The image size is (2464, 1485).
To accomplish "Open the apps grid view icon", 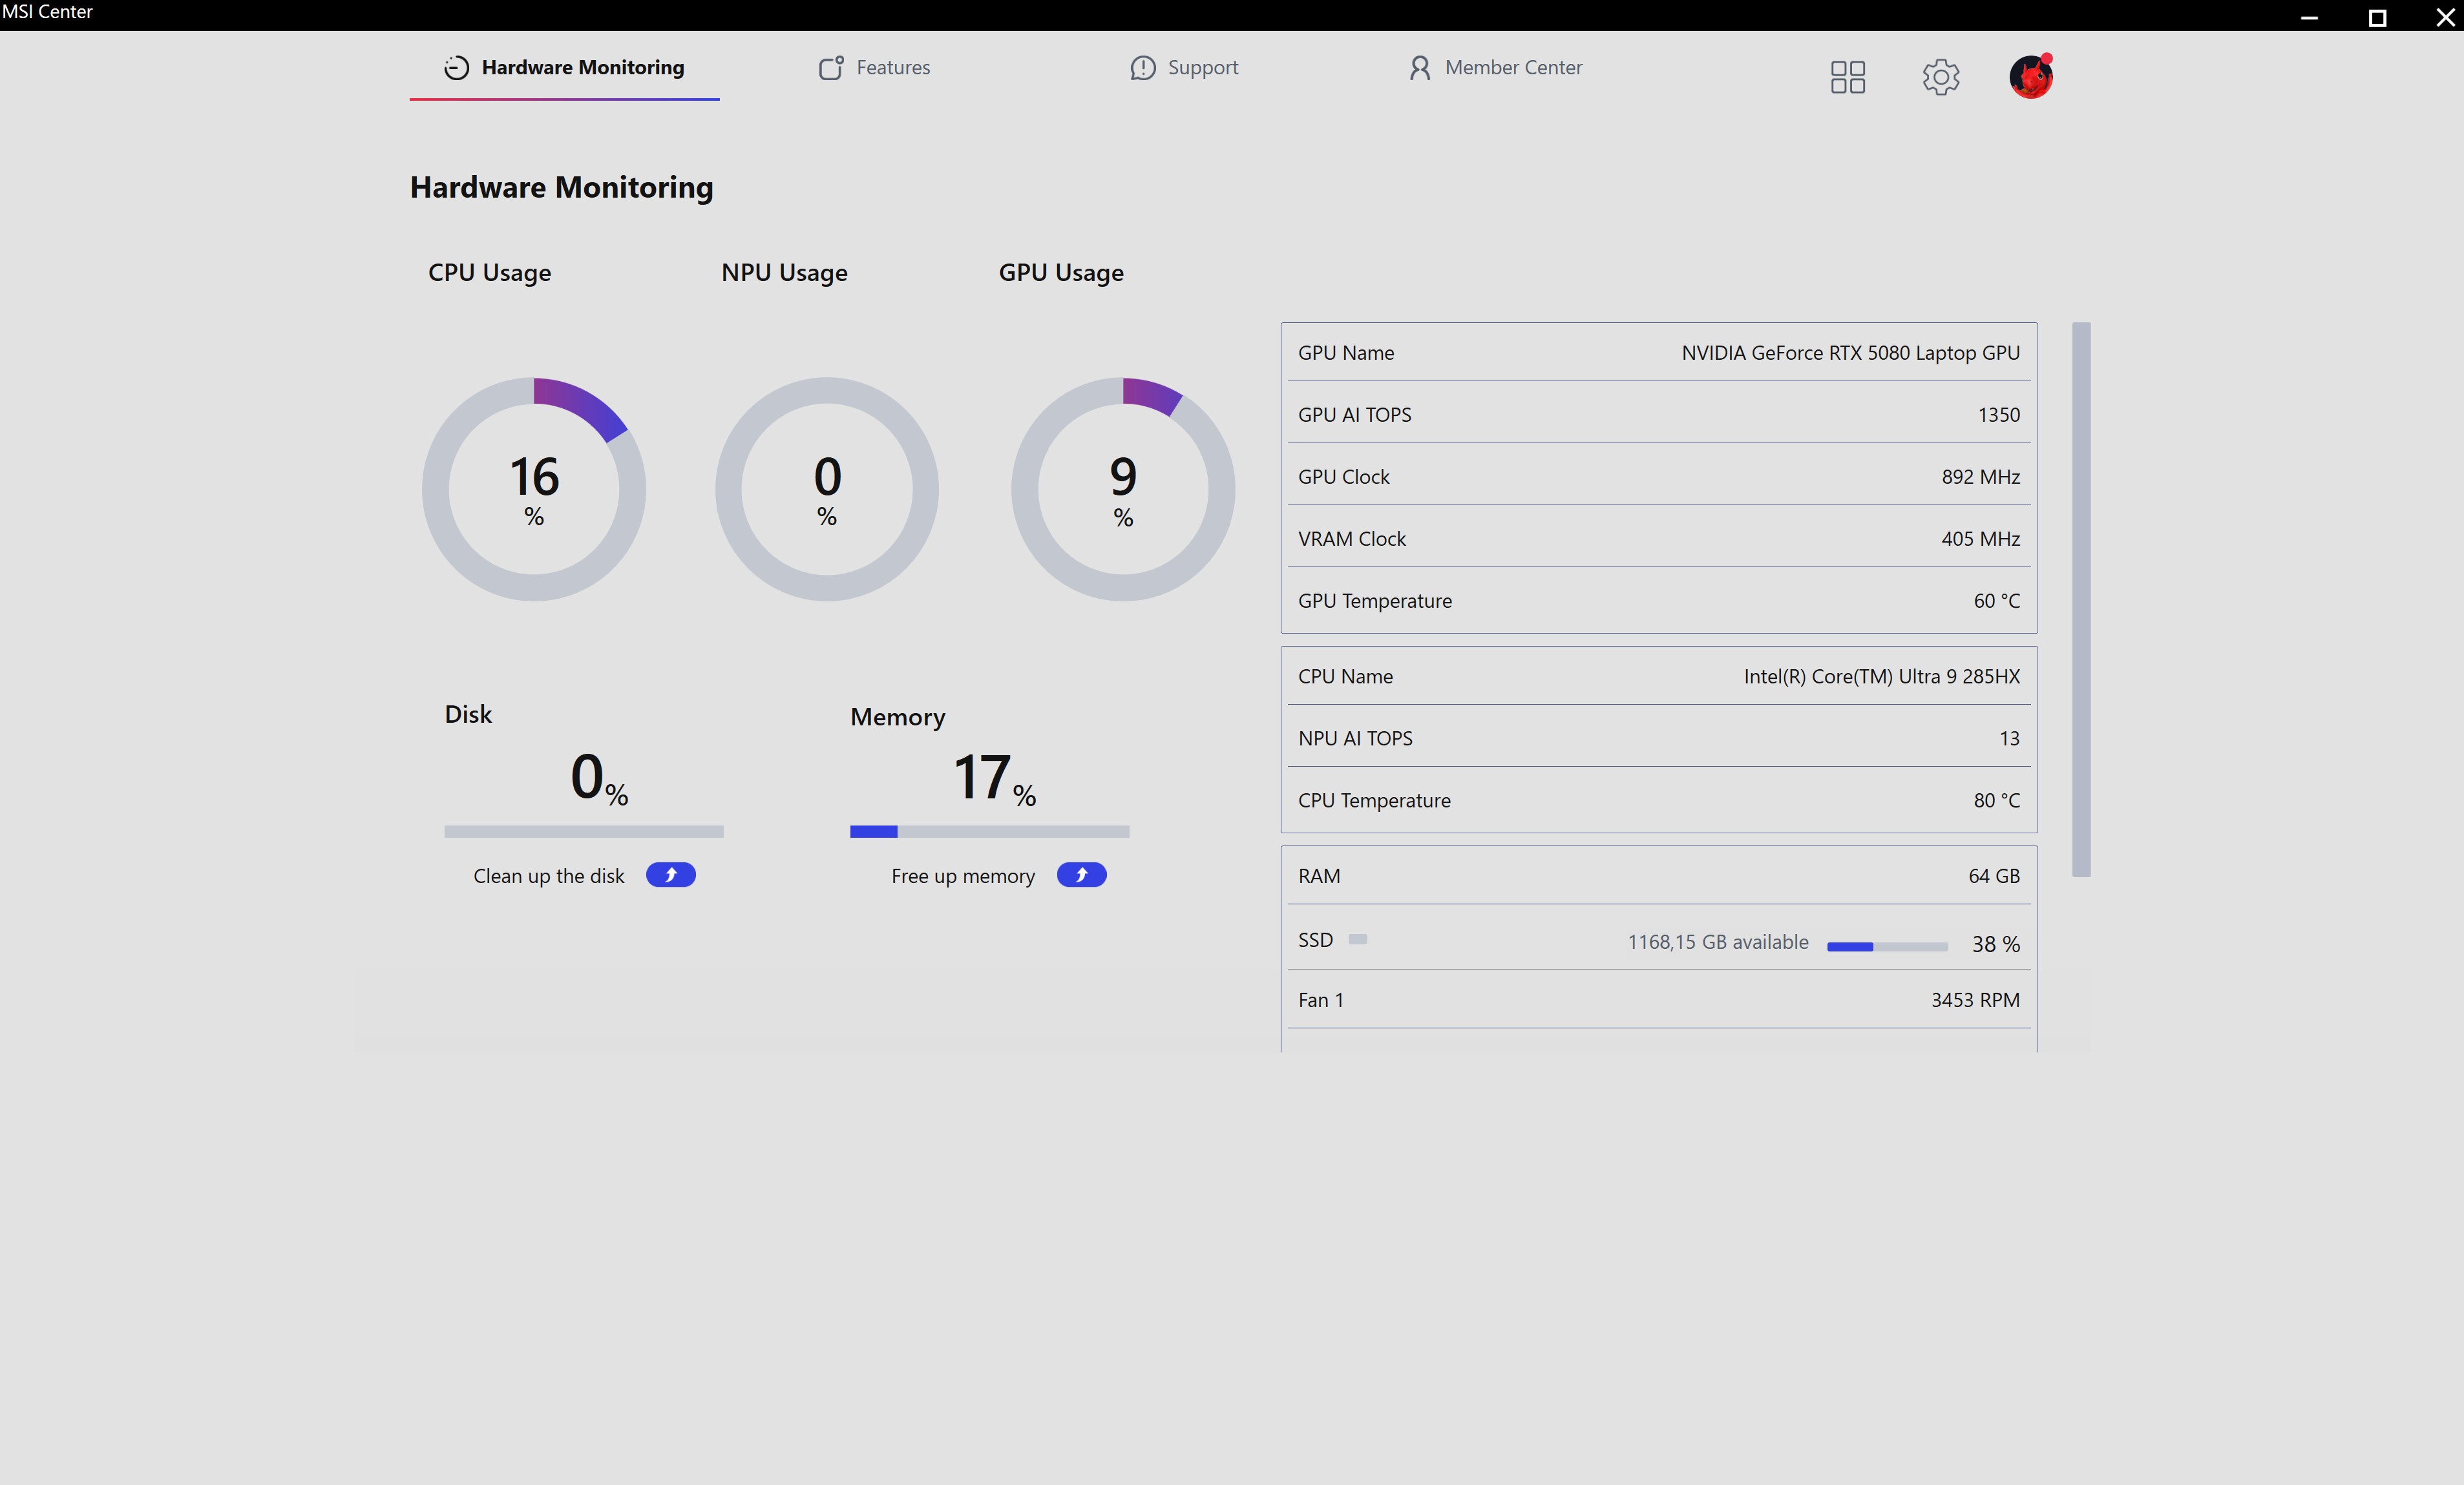I will pos(1847,77).
